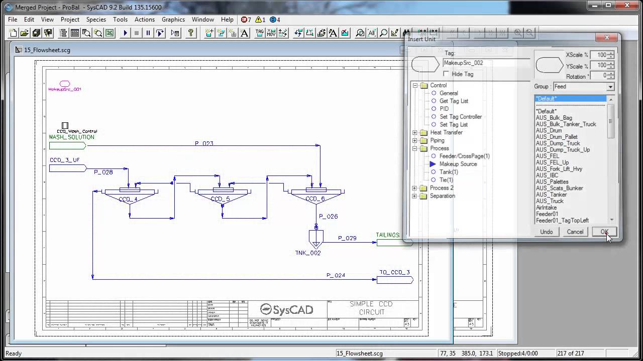Image resolution: width=643 pixels, height=361 pixels.
Task: Select AirIntake symbol in list
Action: coord(546,208)
